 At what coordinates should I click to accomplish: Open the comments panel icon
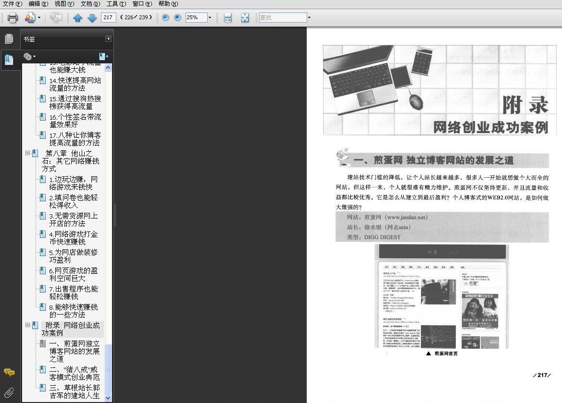9,373
